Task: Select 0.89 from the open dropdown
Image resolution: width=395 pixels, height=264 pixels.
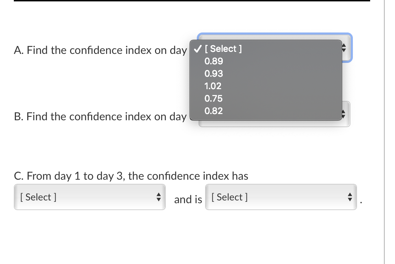Action: coord(213,61)
